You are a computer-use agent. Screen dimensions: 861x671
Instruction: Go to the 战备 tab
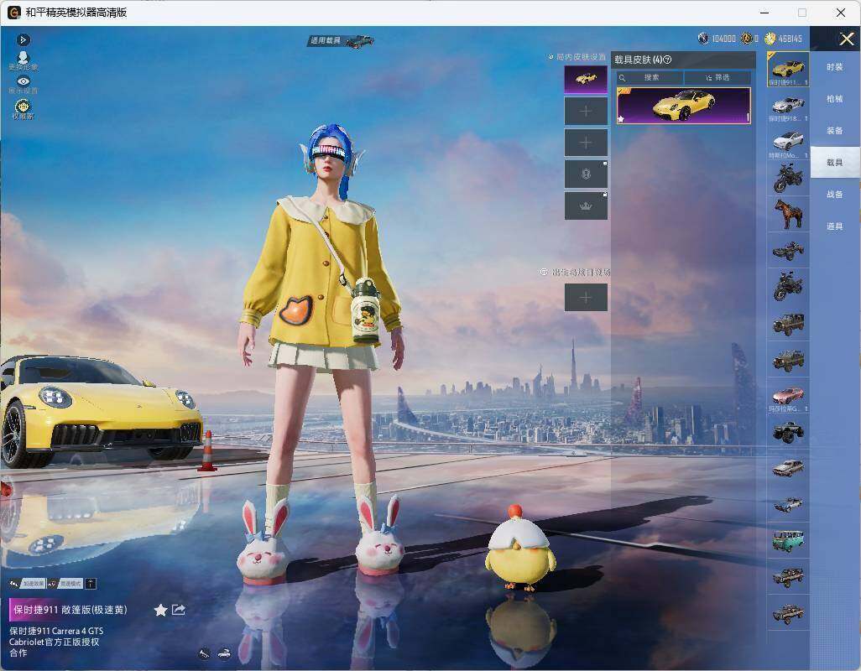pyautogui.click(x=835, y=195)
